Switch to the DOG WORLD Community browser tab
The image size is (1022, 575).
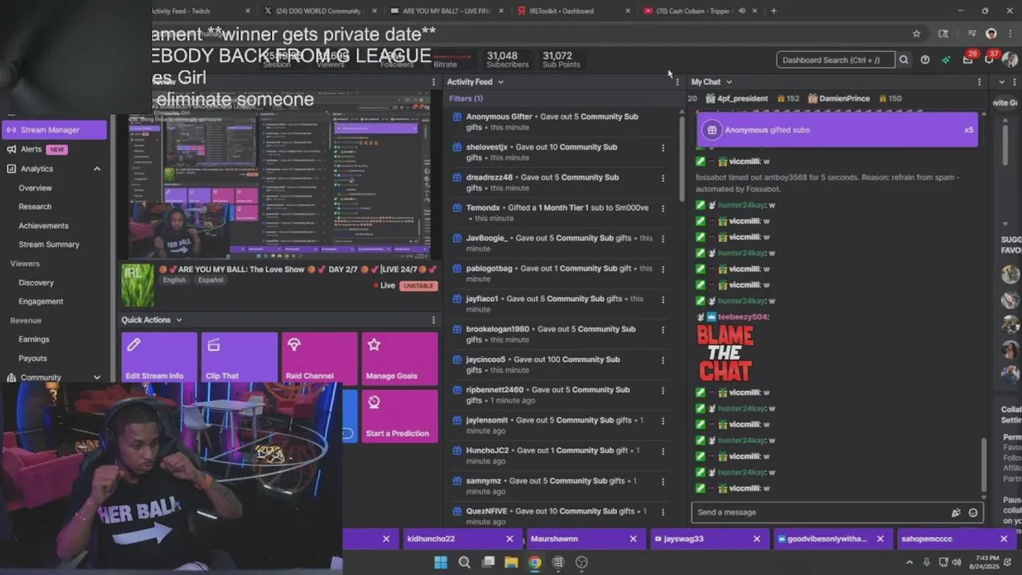coord(320,11)
